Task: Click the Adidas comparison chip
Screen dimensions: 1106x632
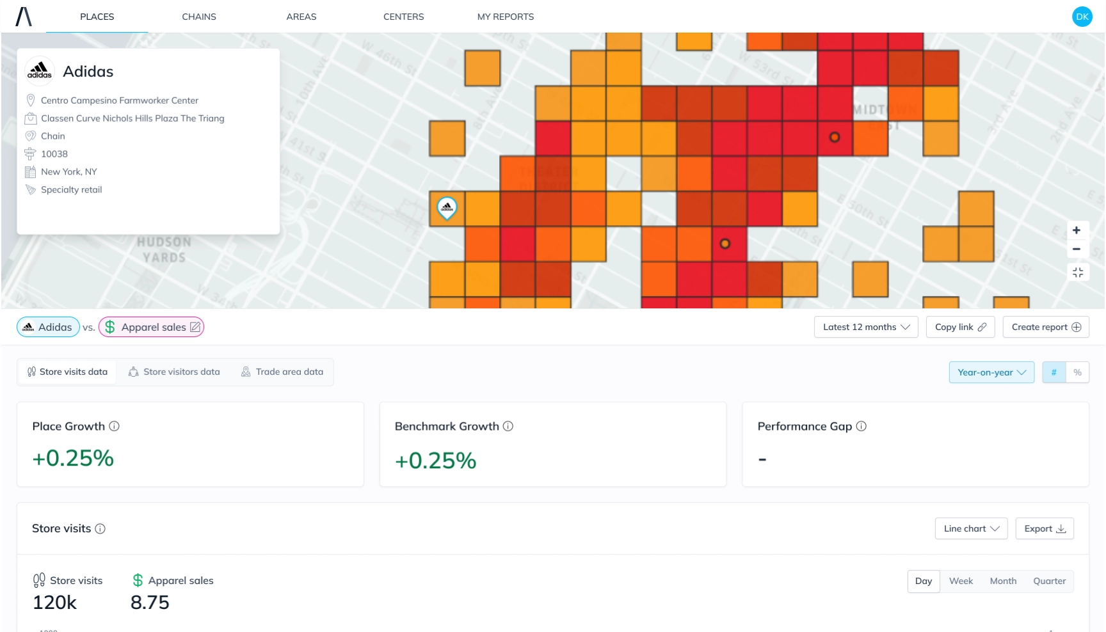Action: (x=48, y=327)
